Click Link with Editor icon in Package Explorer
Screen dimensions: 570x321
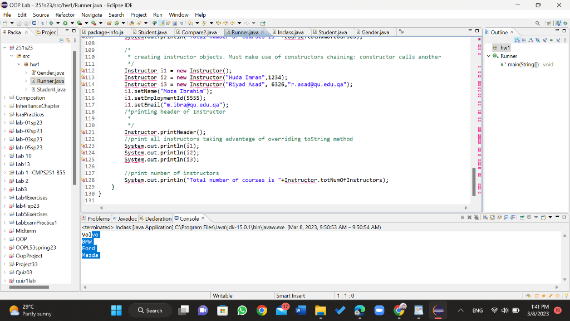click(68, 40)
